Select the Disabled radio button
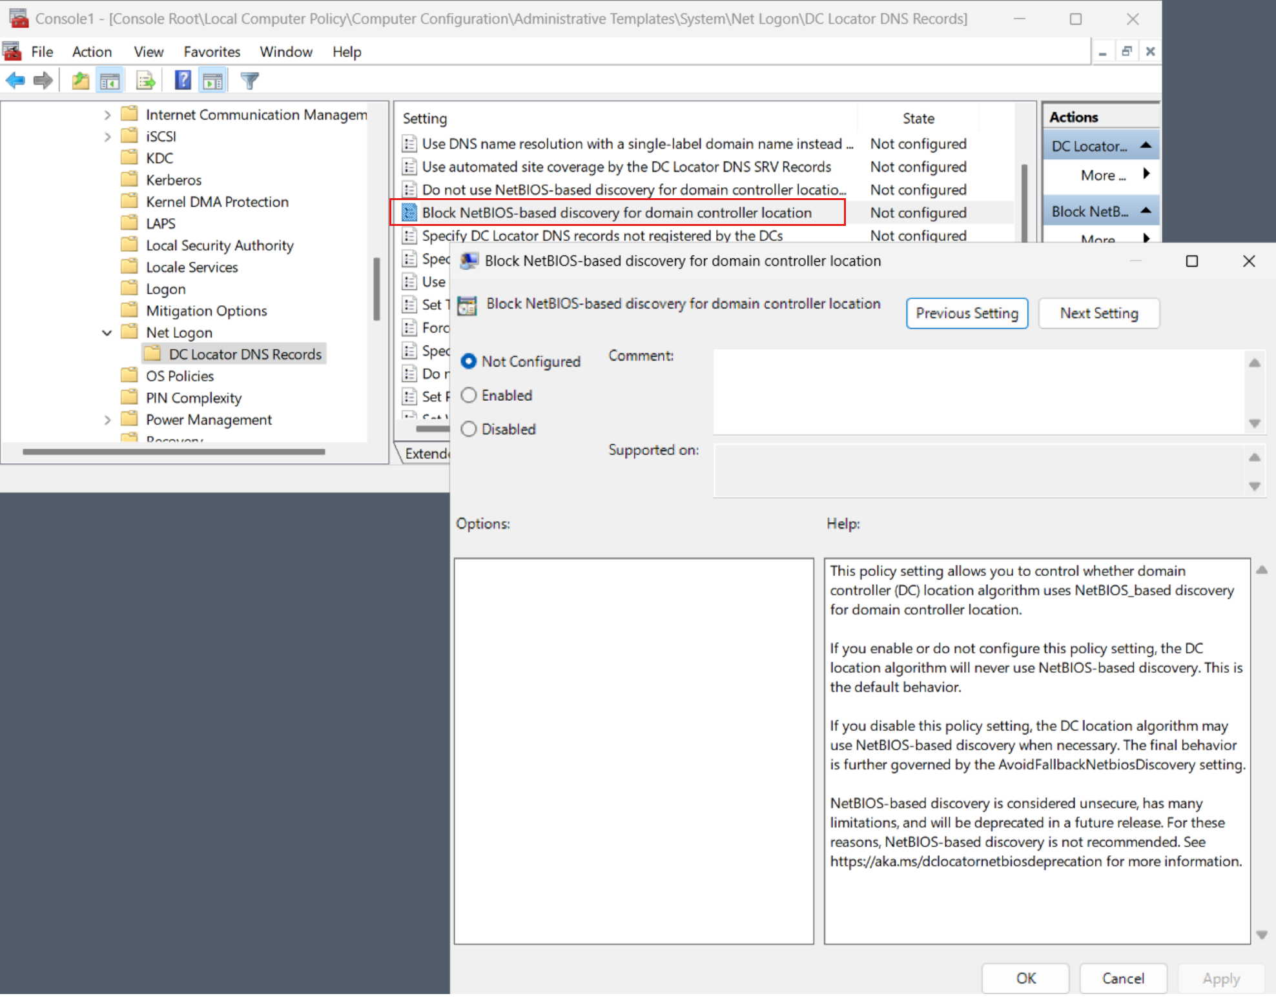Screen dimensions: 1276x1005 [469, 429]
